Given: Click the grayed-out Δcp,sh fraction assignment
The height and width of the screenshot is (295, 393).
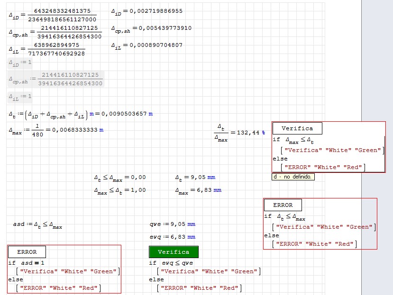Looking at the screenshot, I should click(56, 79).
